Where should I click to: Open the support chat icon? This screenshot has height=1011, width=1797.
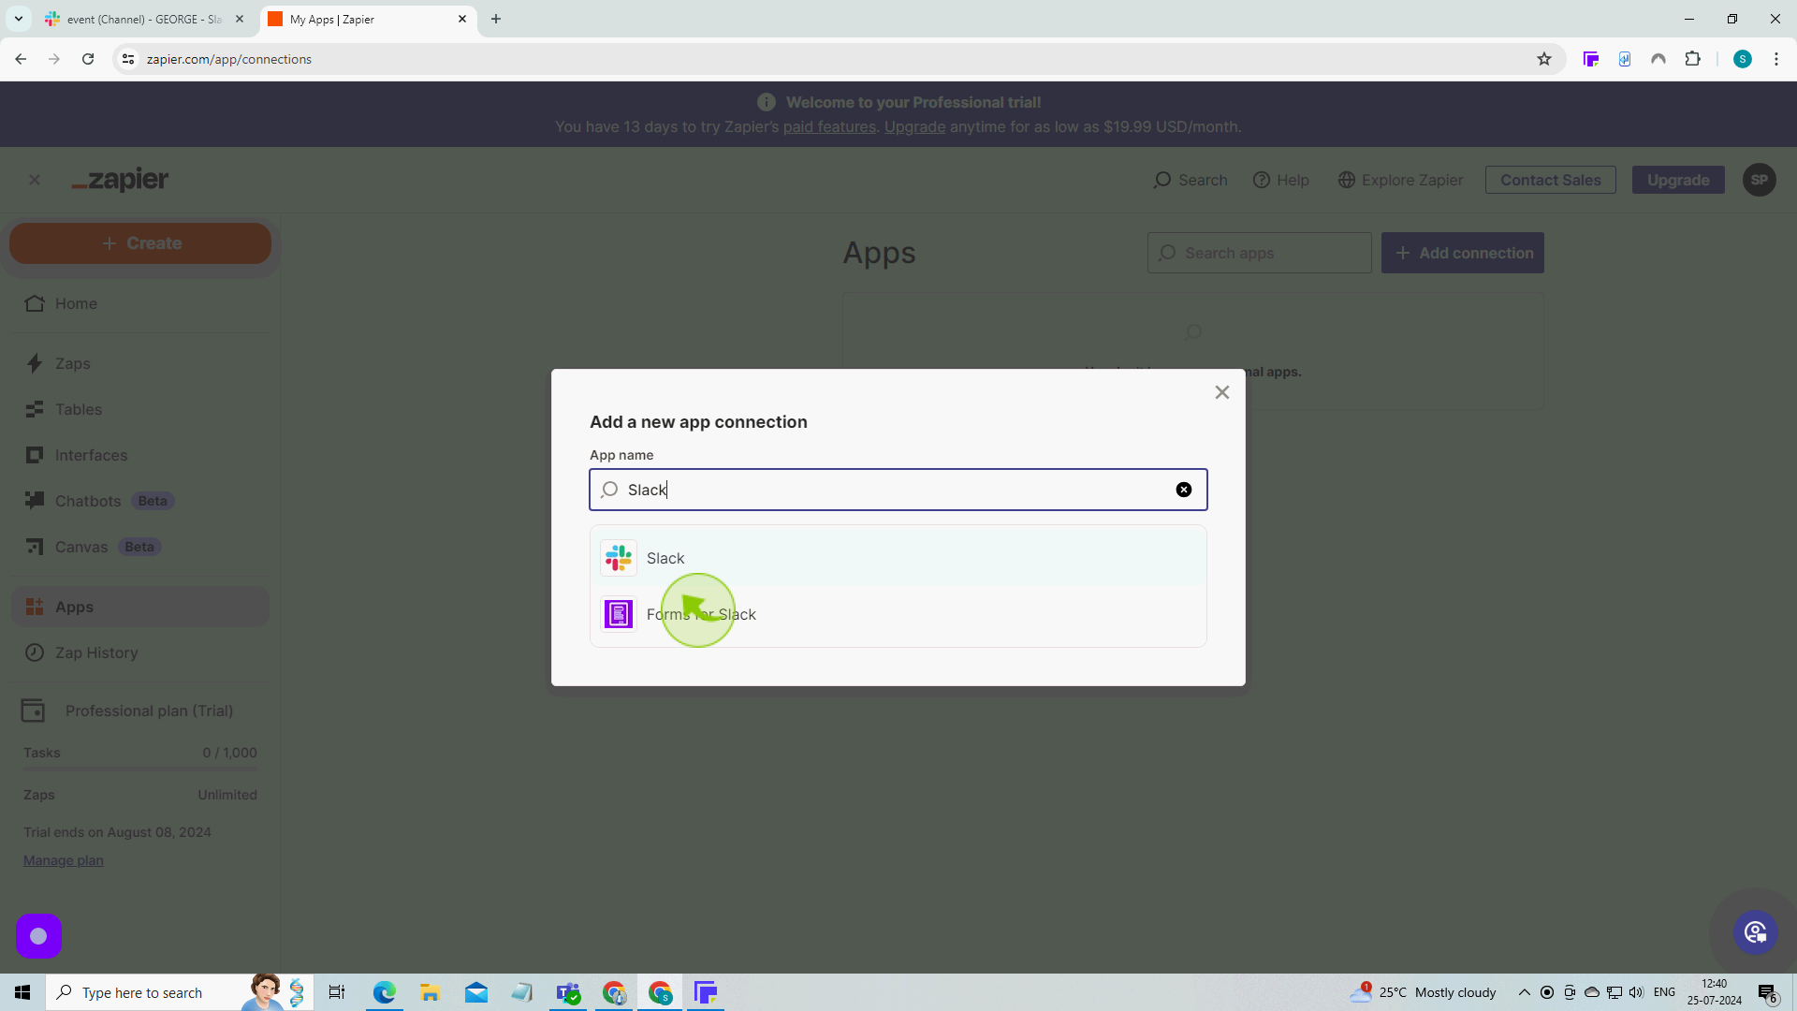[x=1756, y=932]
